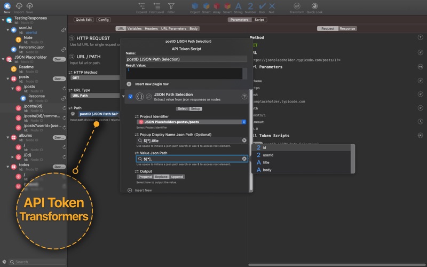
Task: Open the Variables tab
Action: [x=135, y=29]
